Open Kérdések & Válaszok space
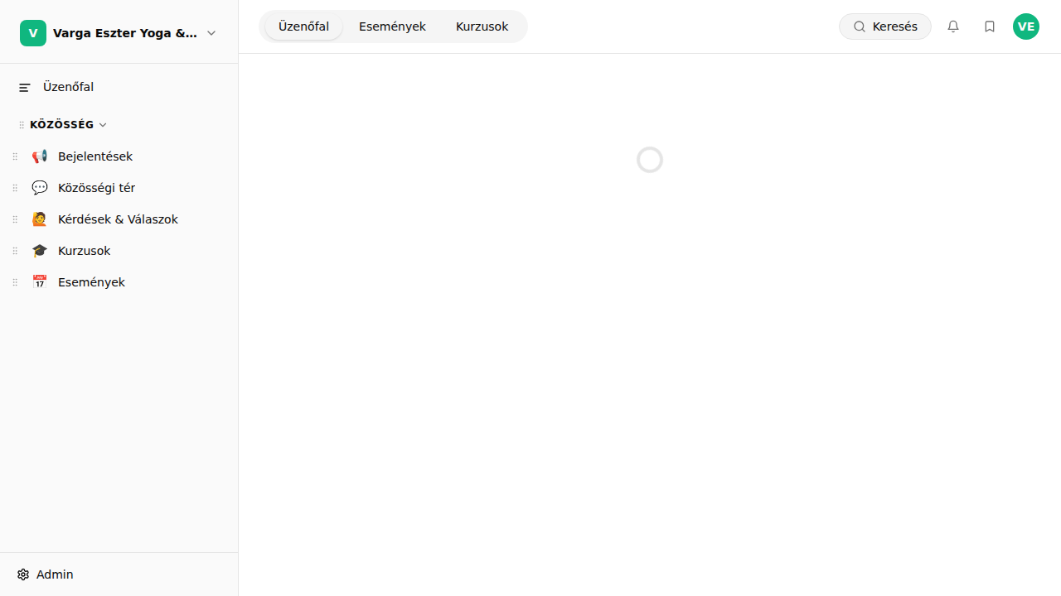Screen dimensions: 1061x596 (x=118, y=219)
